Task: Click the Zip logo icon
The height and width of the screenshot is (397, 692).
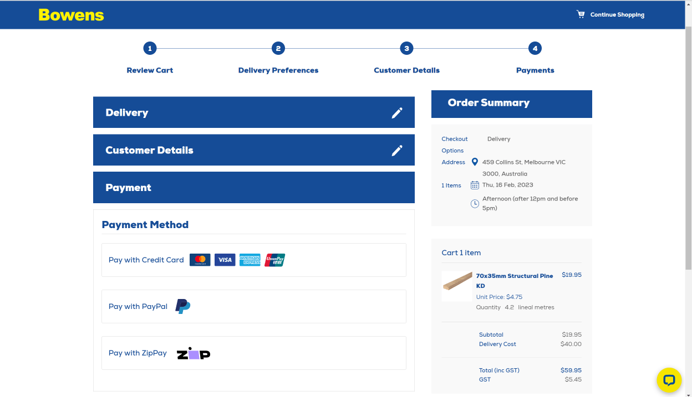Action: pos(193,353)
